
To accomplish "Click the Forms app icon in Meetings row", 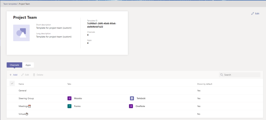I will click(69, 106).
